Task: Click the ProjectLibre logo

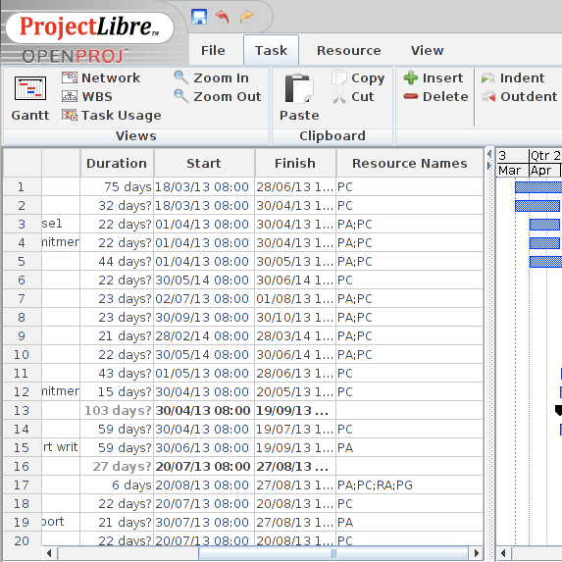Action: (89, 27)
